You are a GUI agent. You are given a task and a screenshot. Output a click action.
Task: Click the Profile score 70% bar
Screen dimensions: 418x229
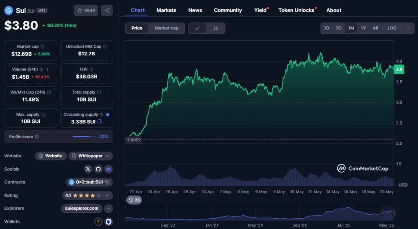[84, 137]
